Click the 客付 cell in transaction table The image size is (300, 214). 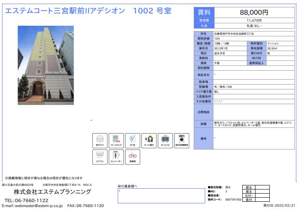click(x=249, y=200)
